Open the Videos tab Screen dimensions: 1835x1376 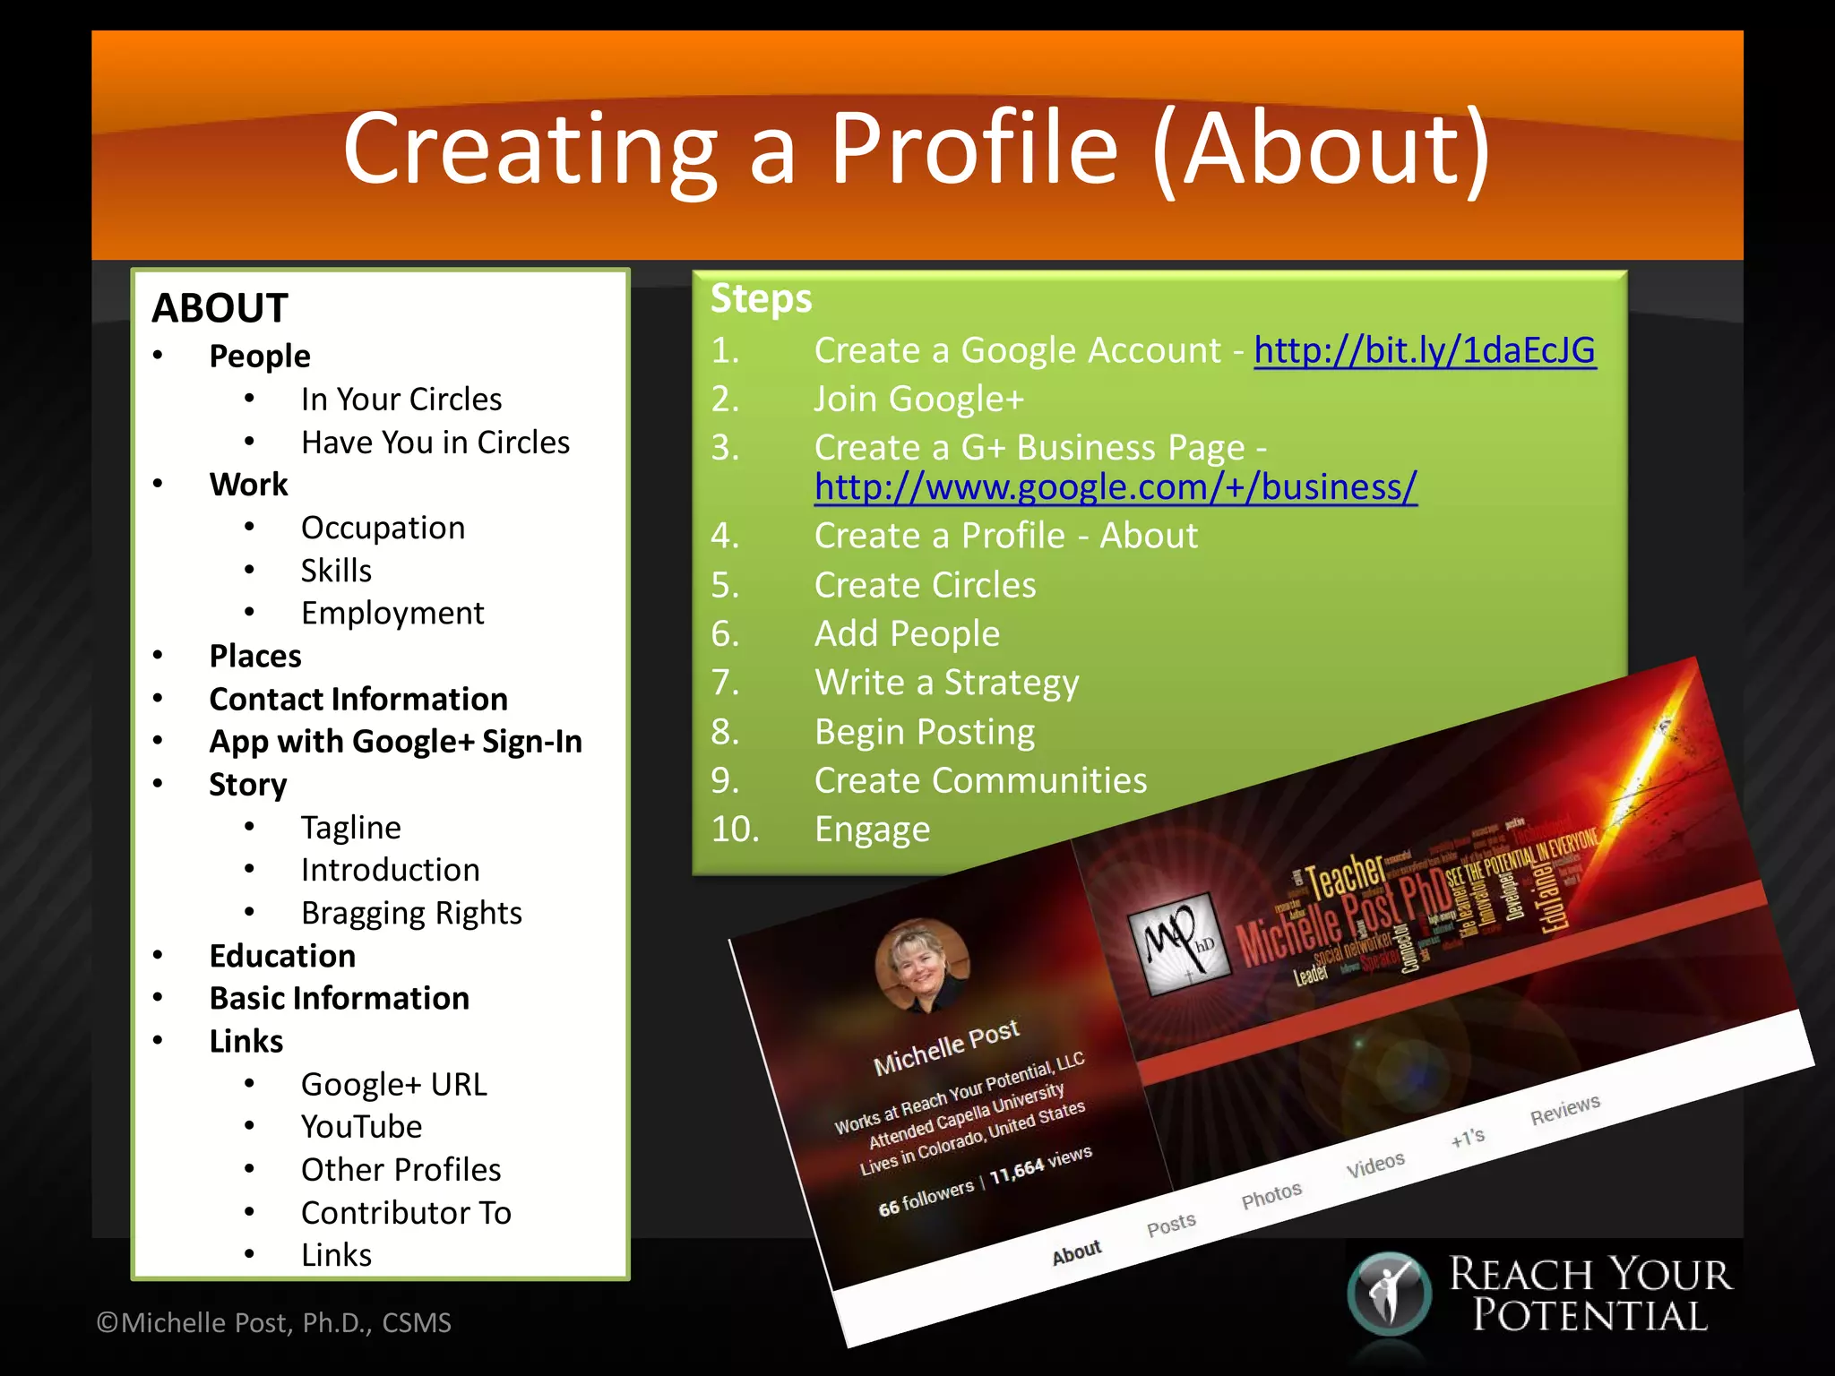[1375, 1165]
